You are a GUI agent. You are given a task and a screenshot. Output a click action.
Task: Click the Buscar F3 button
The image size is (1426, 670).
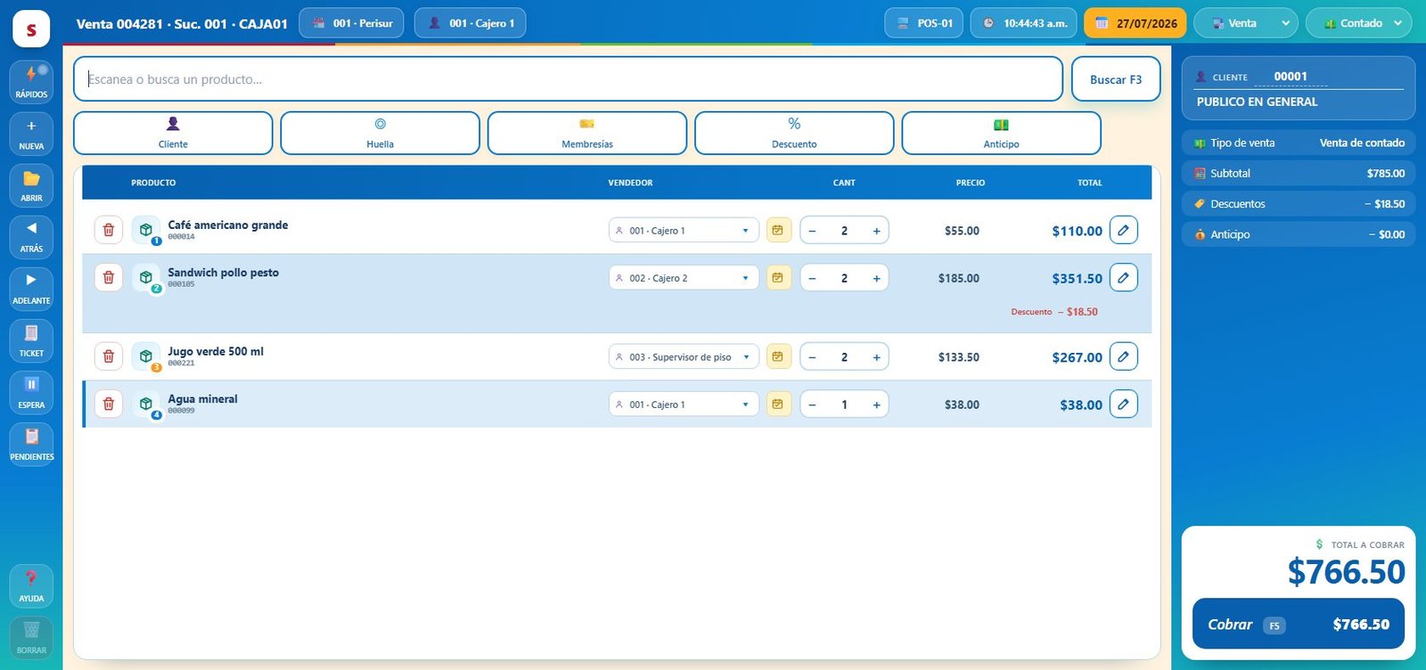[1116, 79]
